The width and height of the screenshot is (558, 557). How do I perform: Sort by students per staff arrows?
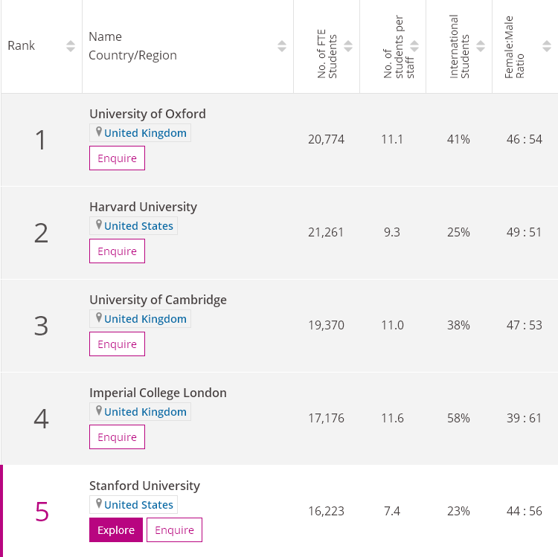pyautogui.click(x=414, y=46)
